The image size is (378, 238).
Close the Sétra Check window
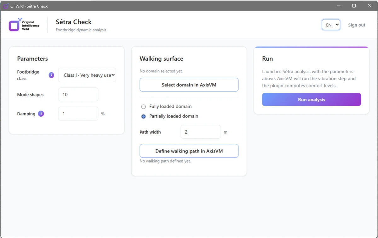(369, 6)
